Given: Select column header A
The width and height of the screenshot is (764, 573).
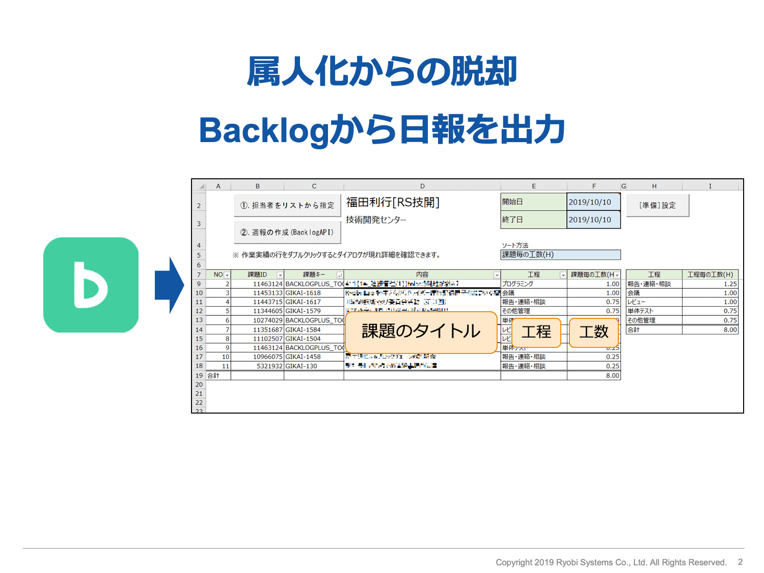Looking at the screenshot, I should 218,186.
